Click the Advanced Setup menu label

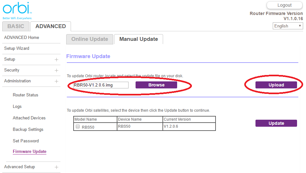point(20,167)
